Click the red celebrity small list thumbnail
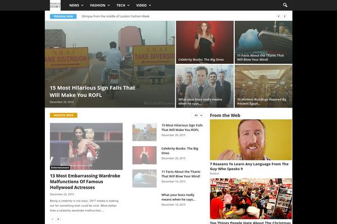Viewport: 337px width, 224px height. tap(144, 155)
